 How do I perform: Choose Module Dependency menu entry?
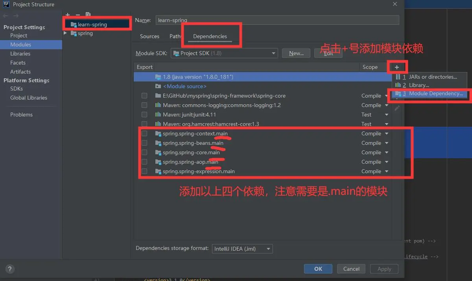tap(430, 94)
